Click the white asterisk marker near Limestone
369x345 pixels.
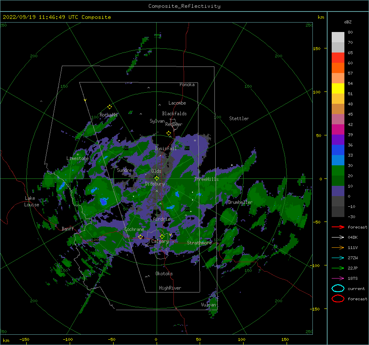click(x=77, y=155)
